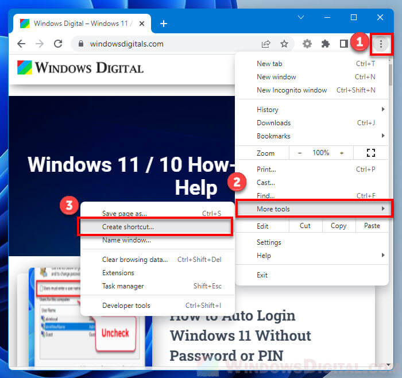The image size is (402, 378).
Task: Click the browser reload icon
Action: 57,44
